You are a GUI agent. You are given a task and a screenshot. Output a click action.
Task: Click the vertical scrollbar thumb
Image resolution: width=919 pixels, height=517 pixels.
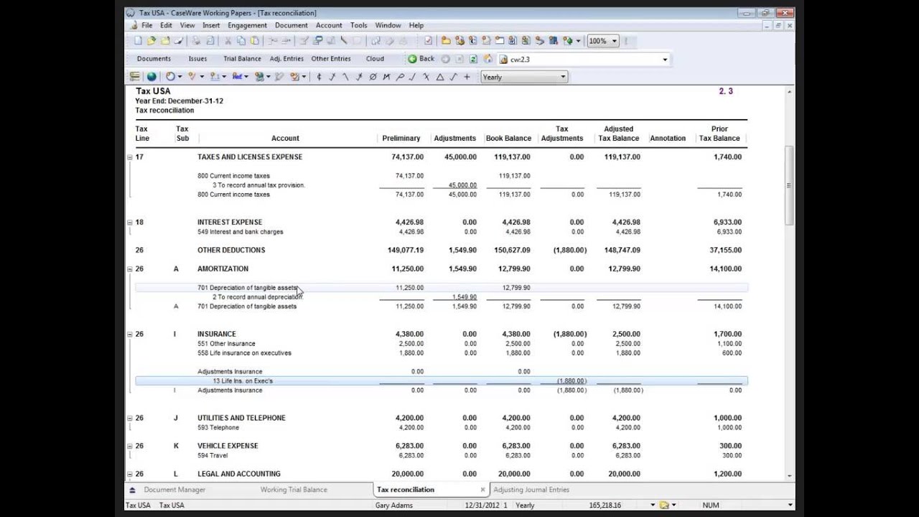point(790,185)
